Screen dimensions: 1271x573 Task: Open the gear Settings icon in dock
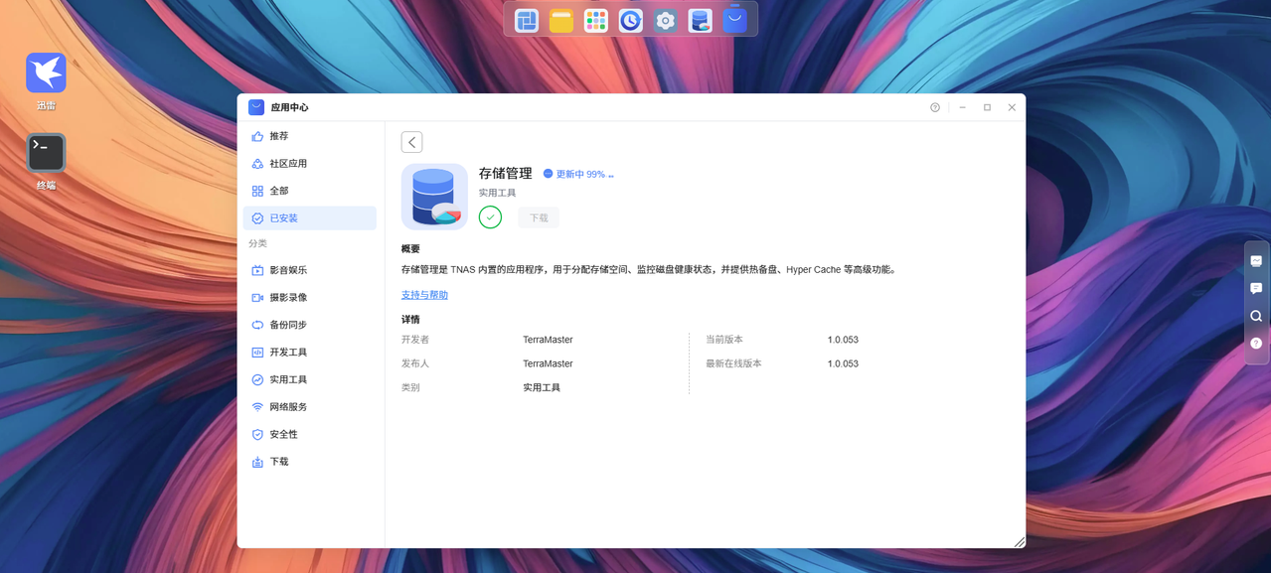(666, 20)
